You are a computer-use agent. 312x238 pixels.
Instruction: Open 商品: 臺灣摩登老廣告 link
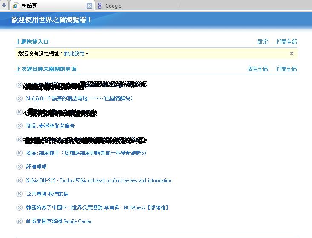coord(50,126)
